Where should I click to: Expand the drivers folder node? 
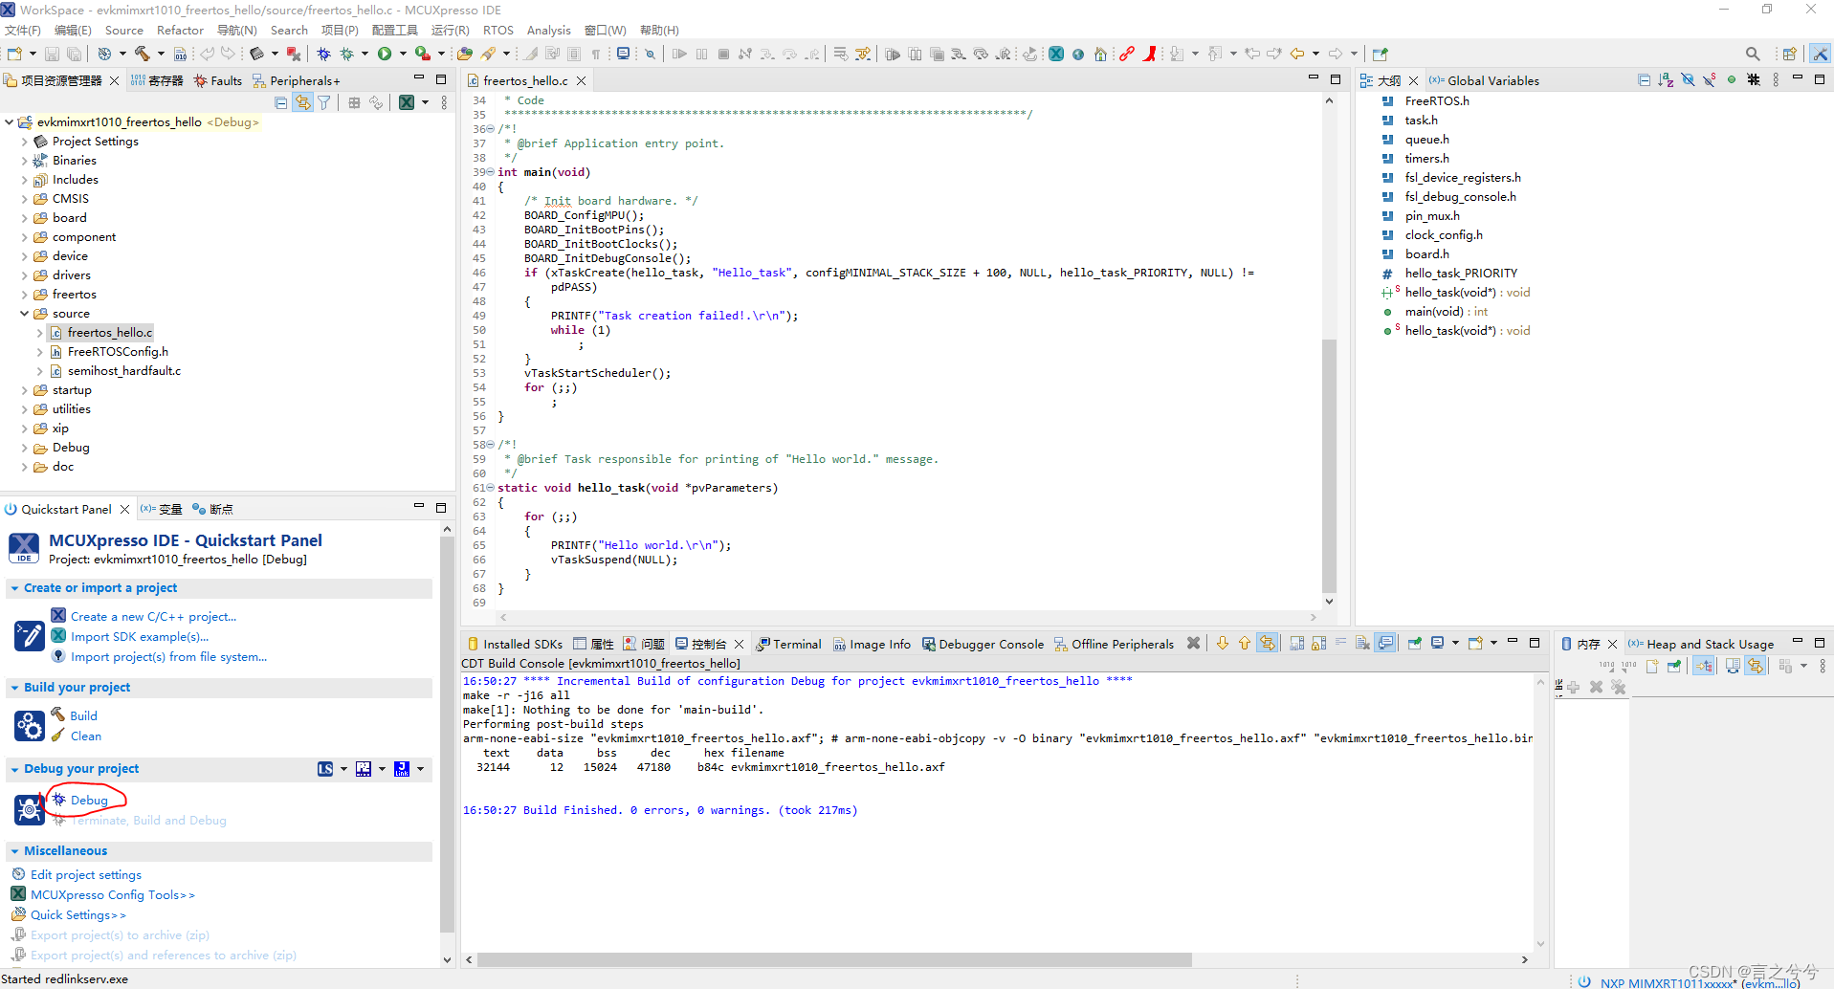click(25, 275)
